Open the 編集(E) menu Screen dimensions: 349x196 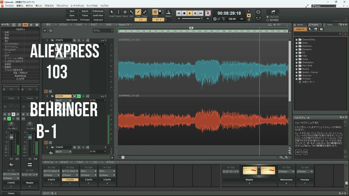pos(20,6)
